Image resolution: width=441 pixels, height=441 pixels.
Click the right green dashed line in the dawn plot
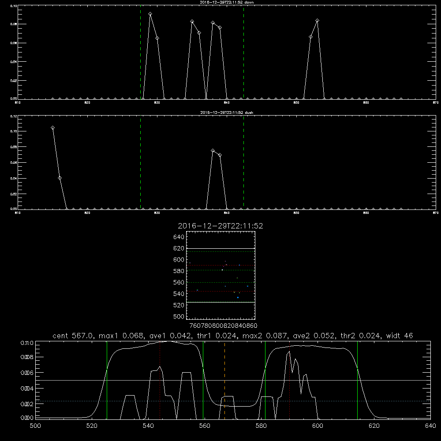(243, 52)
